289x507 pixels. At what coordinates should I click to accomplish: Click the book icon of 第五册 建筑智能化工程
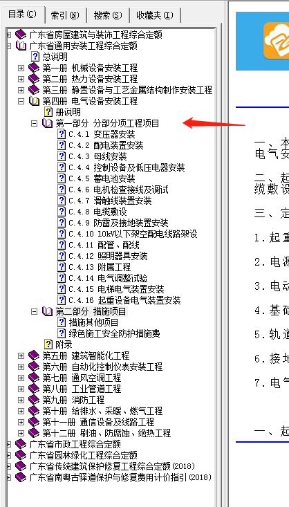coord(34,356)
